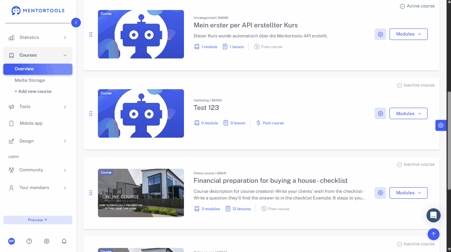Open Modules dropdown for Mein erster Kurs
451x252 pixels.
[x=408, y=34]
